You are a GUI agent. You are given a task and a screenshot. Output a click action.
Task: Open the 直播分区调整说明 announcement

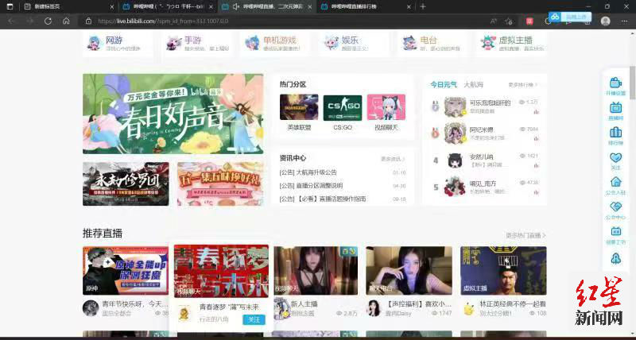tap(311, 185)
